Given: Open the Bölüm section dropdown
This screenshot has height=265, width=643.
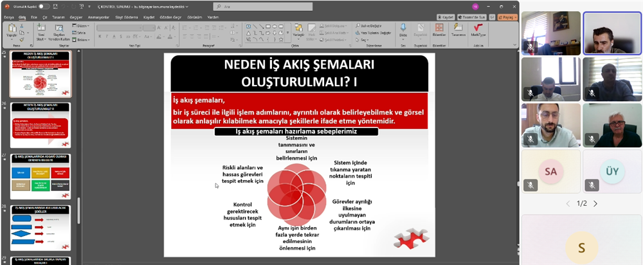Looking at the screenshot, I should (80, 40).
